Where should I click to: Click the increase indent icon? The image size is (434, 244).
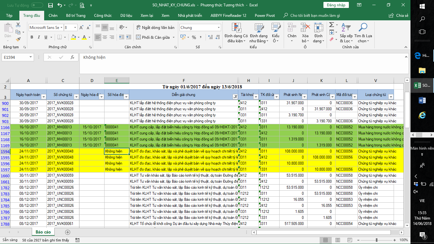[x=129, y=37]
